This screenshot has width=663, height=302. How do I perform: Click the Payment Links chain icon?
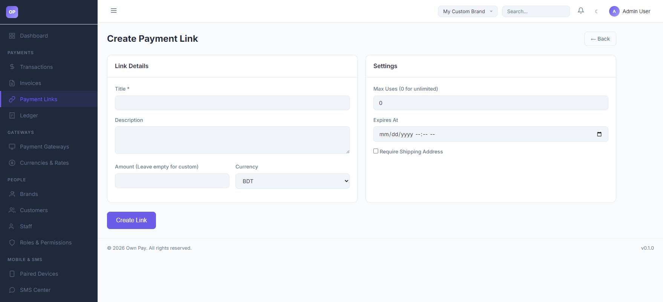coord(12,99)
